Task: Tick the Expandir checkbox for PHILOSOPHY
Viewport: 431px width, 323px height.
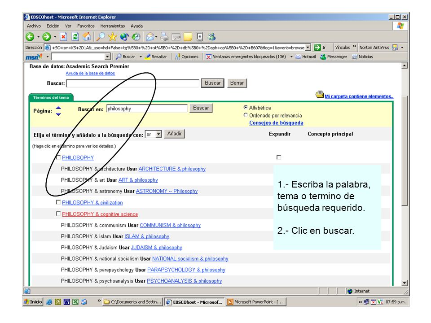Action: (x=279, y=157)
